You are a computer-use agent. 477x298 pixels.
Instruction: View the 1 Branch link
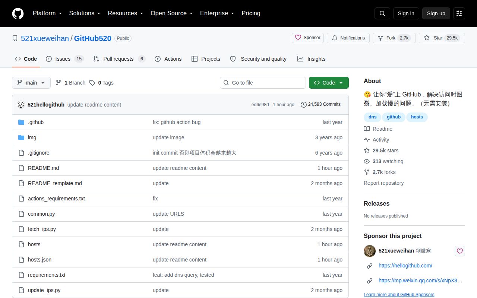tap(70, 83)
